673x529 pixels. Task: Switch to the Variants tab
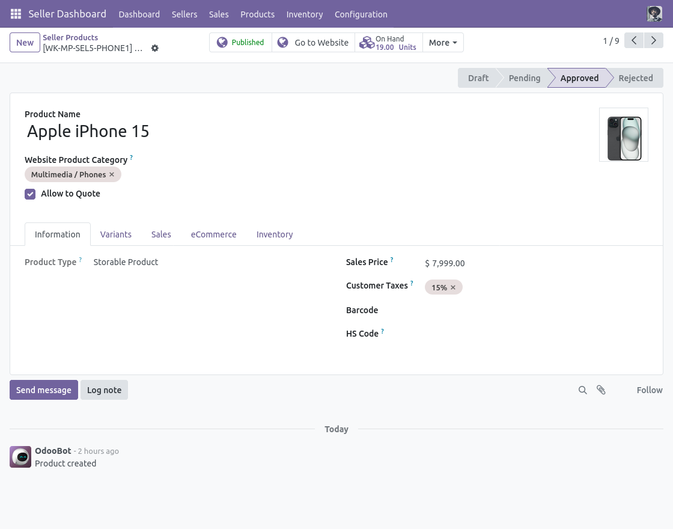[116, 234]
